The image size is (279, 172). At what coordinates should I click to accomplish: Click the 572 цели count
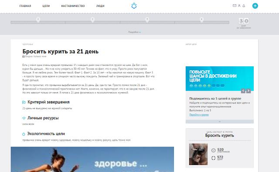[x=220, y=158]
